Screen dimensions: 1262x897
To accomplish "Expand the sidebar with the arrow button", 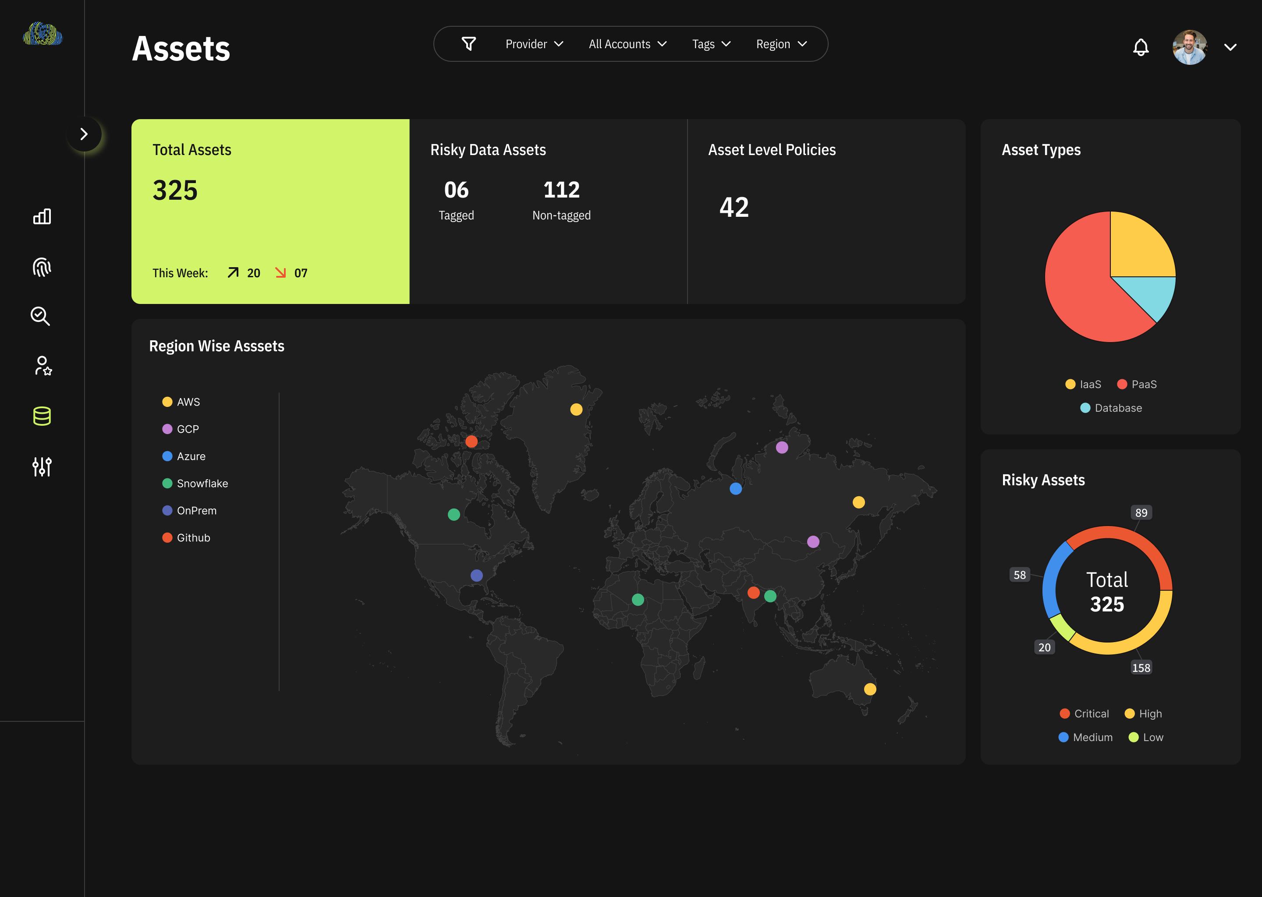I will pos(84,134).
